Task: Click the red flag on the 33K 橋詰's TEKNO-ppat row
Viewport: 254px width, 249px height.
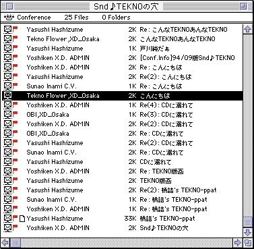Action: pyautogui.click(x=15, y=218)
